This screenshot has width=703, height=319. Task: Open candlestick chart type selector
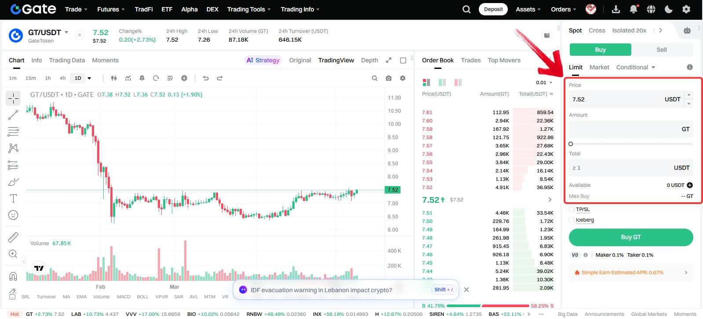114,78
